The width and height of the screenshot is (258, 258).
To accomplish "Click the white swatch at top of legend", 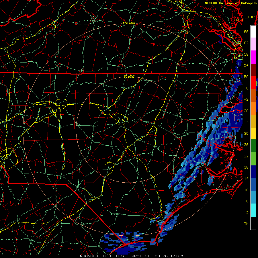I will coord(253,32).
